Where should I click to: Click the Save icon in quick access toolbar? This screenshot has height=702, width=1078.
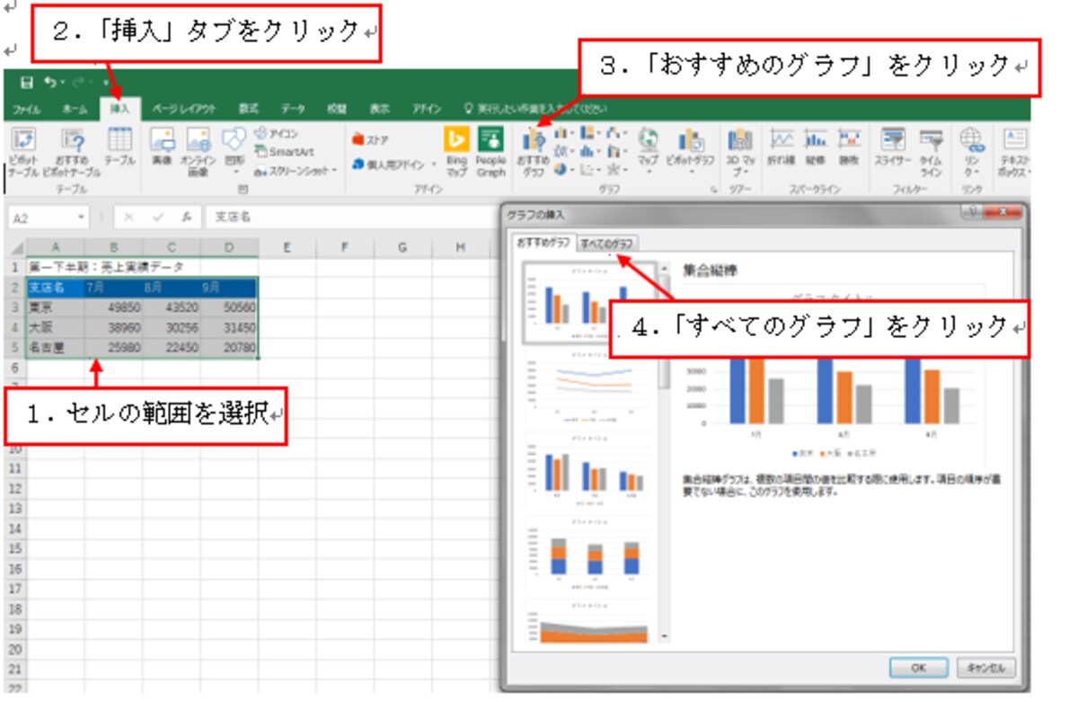pos(27,83)
